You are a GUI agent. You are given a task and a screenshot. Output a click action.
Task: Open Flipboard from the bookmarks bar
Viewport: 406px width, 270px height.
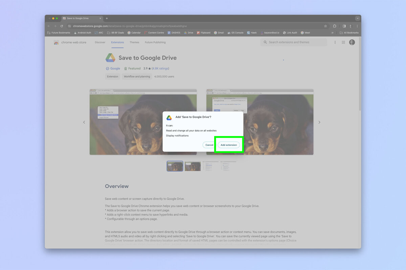tap(203, 32)
